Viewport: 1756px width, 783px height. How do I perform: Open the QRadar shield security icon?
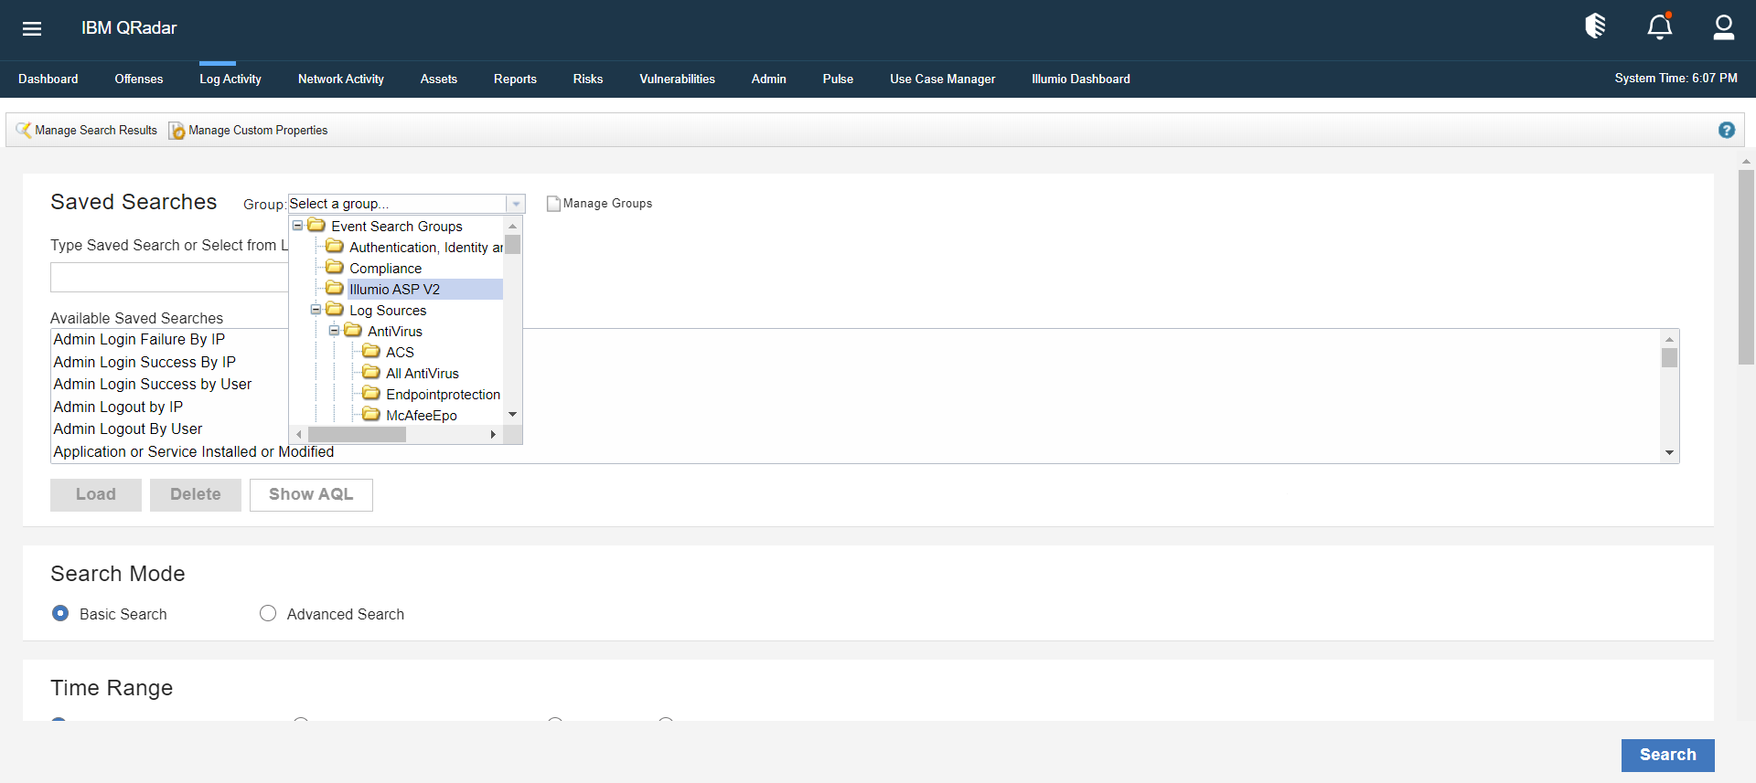[1595, 26]
